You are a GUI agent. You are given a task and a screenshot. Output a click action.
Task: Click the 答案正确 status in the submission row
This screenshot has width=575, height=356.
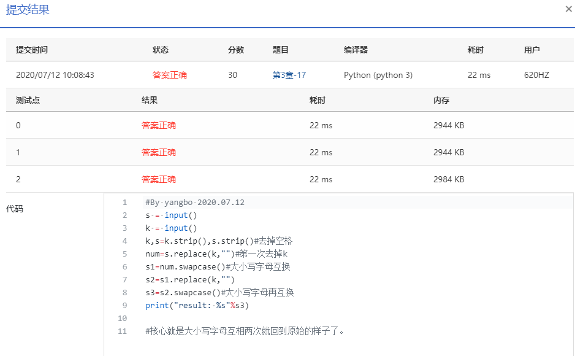point(170,75)
